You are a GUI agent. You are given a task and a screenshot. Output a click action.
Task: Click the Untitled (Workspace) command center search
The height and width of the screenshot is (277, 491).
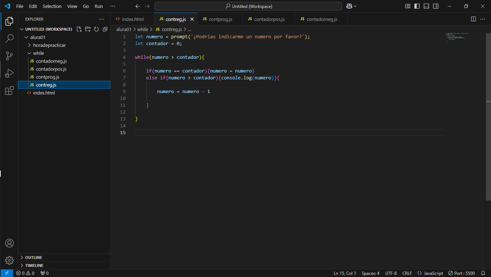248,6
